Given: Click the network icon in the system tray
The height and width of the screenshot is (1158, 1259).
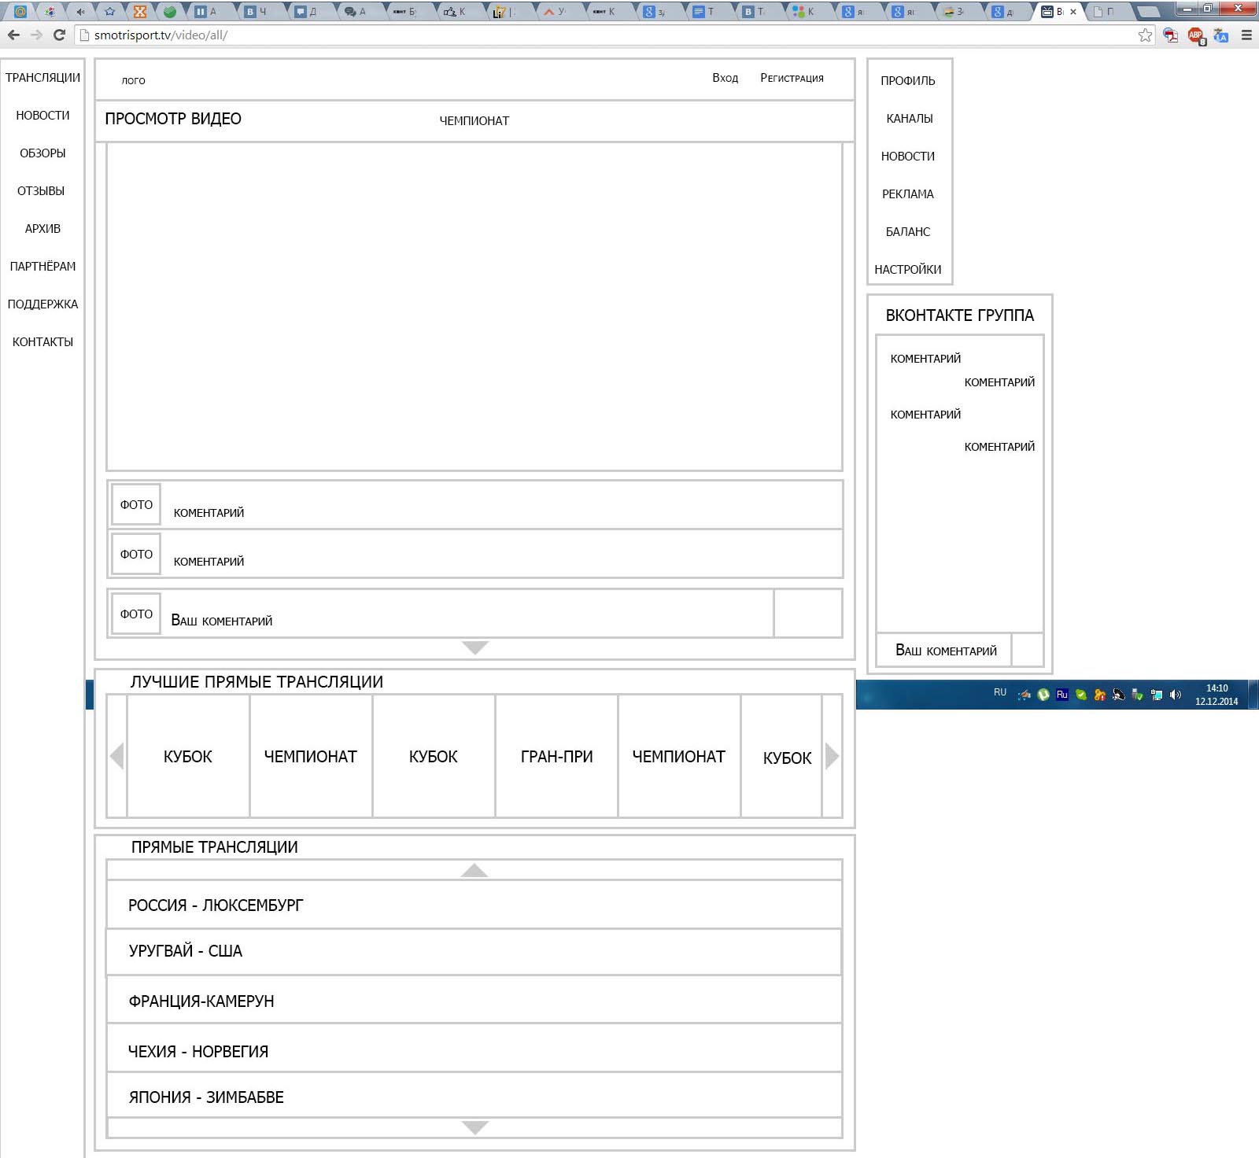Looking at the screenshot, I should click(1157, 695).
